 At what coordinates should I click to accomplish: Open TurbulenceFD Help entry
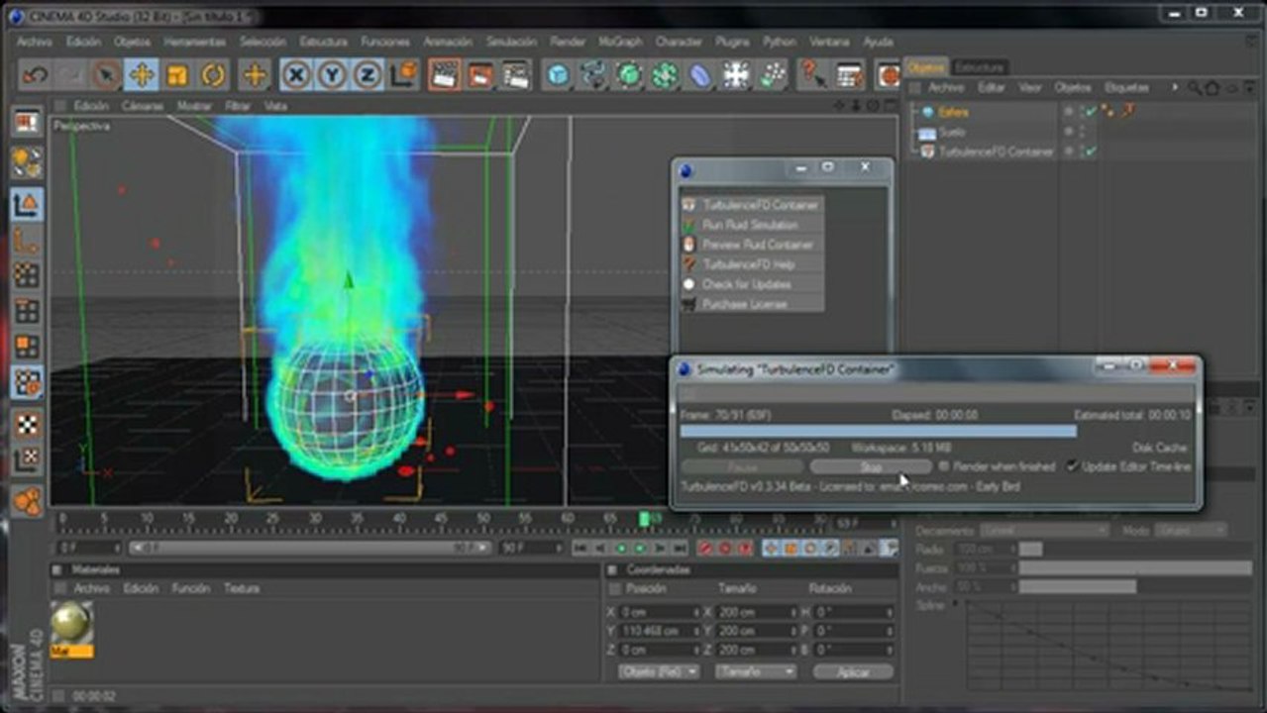coord(752,264)
